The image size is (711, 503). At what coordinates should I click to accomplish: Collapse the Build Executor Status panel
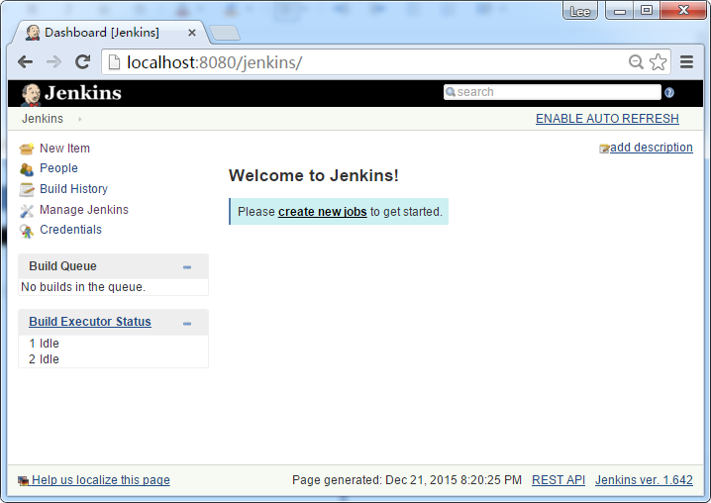(x=187, y=323)
